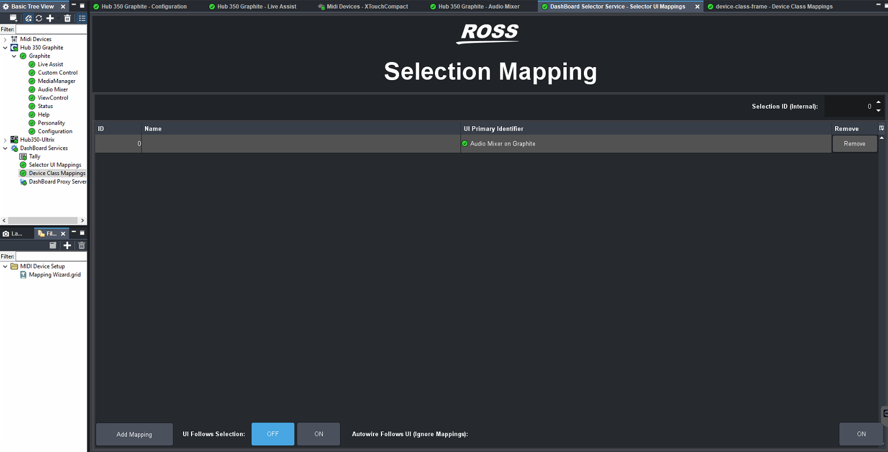
Task: Open Selector UI Mappings tree item
Action: pos(55,165)
